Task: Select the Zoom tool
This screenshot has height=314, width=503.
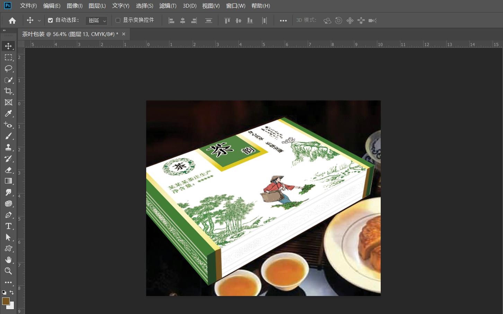Action: pos(9,271)
